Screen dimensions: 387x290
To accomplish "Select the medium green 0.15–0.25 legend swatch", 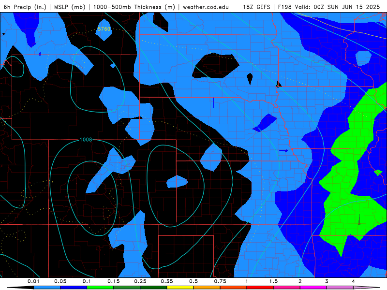I will 127,288.
